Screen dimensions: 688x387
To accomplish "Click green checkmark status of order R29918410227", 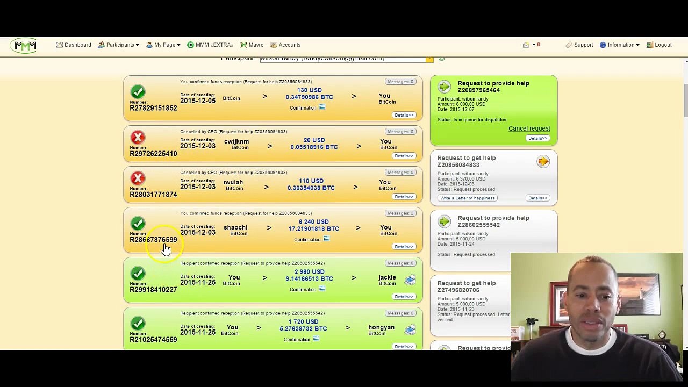I will click(138, 274).
